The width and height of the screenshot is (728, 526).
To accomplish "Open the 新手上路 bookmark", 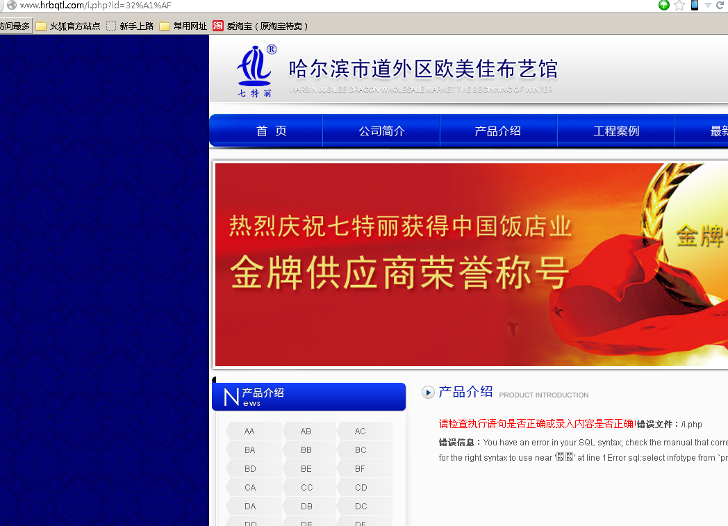I will pyautogui.click(x=130, y=26).
